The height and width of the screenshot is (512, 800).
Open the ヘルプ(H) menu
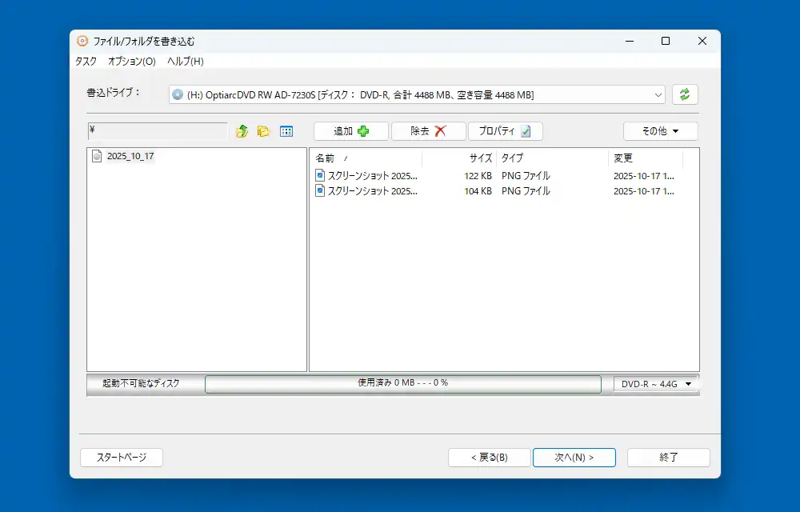[x=186, y=61]
